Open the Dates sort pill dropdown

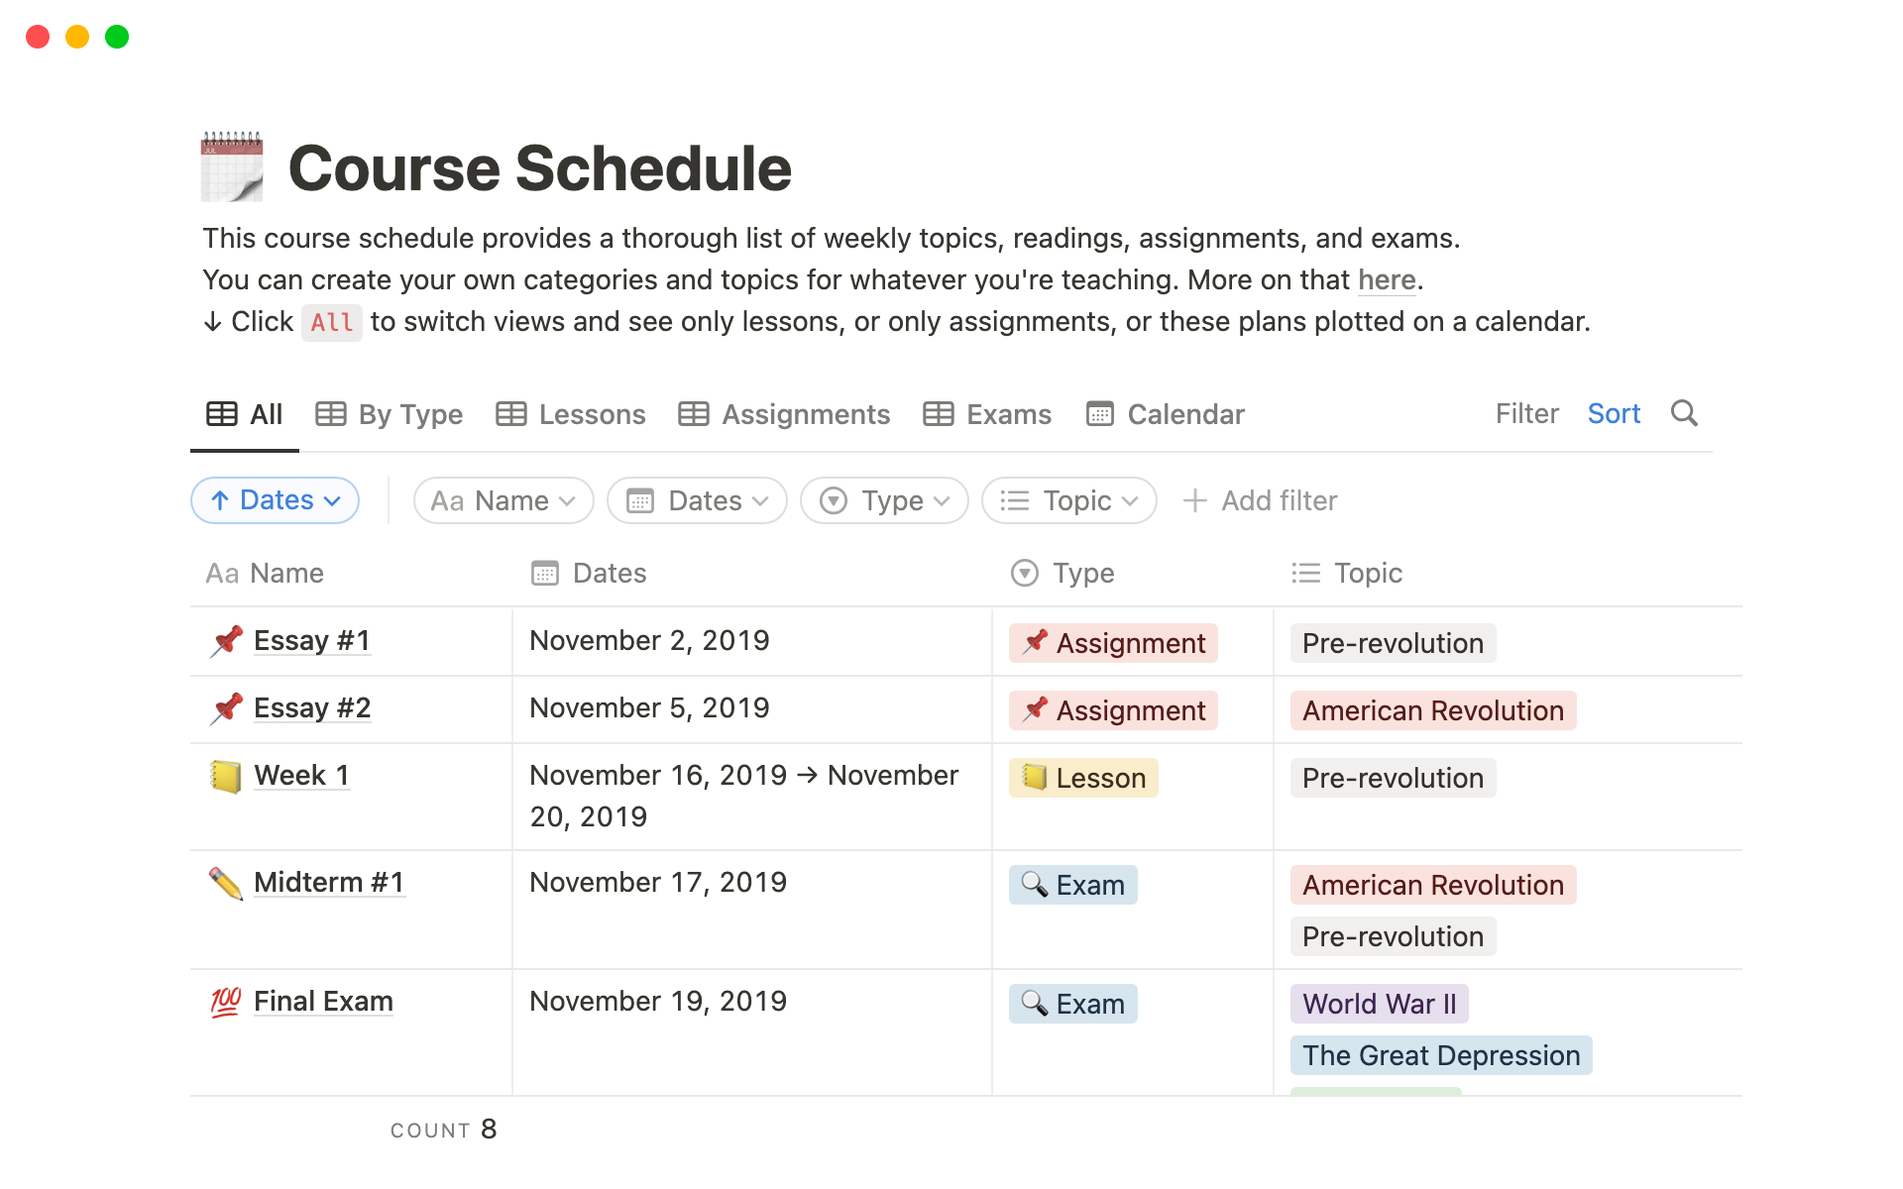[276, 500]
